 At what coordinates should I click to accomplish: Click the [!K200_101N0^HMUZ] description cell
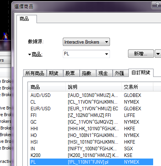[93, 155]
